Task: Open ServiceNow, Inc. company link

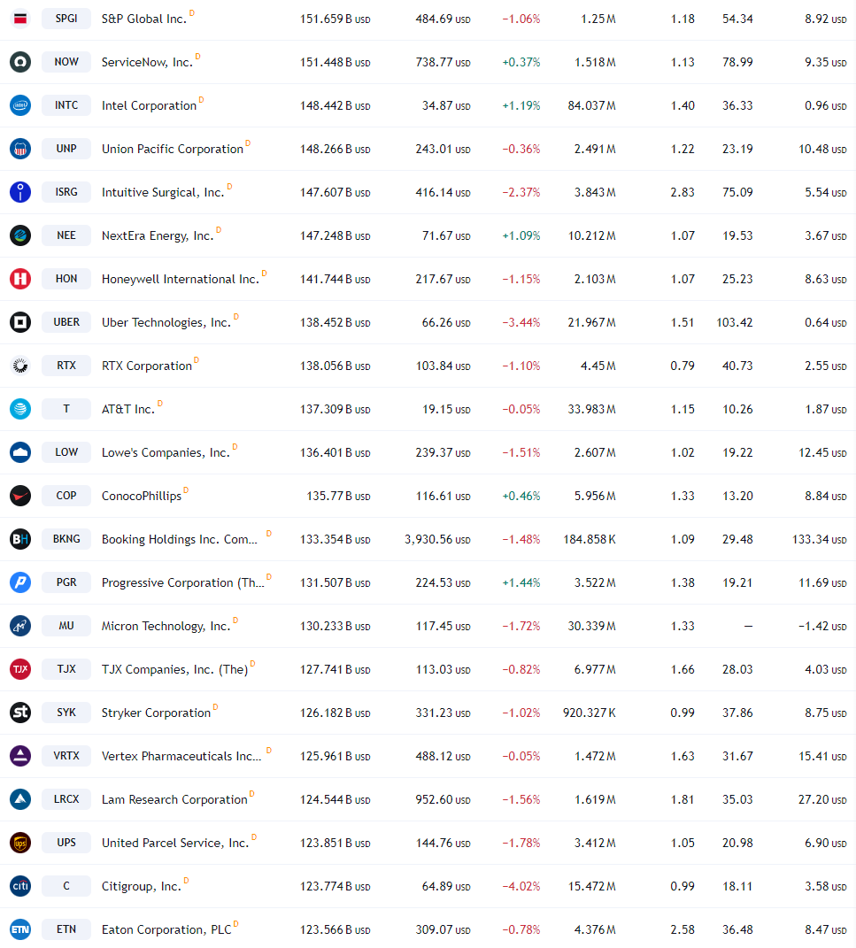Action: (x=147, y=62)
